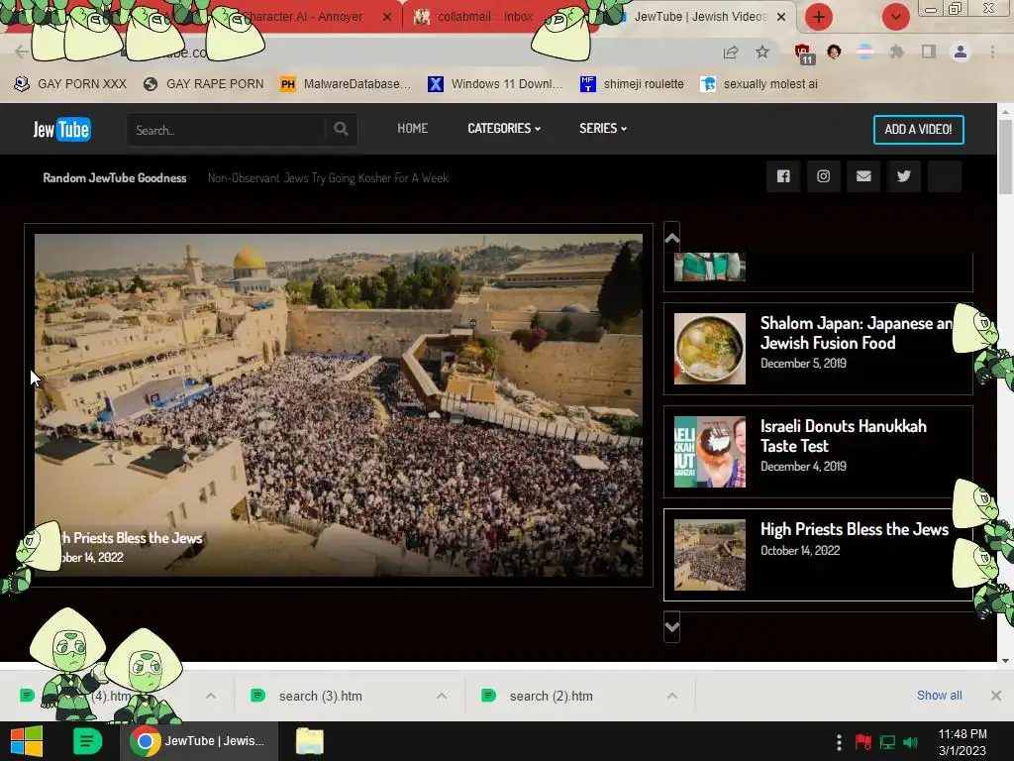Click Random JewTube Goodness label
This screenshot has height=761, width=1014.
click(115, 178)
